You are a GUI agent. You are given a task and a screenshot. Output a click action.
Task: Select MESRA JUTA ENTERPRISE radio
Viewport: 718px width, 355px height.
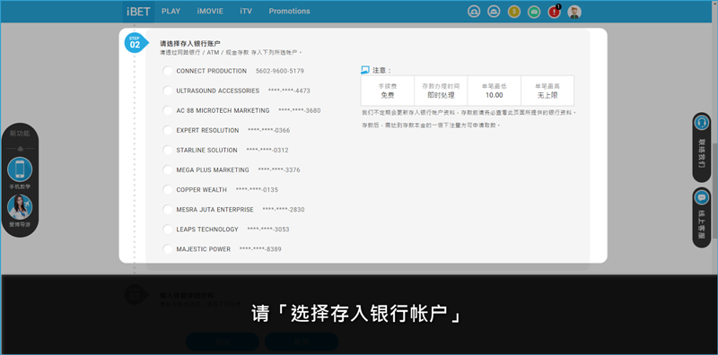point(168,210)
